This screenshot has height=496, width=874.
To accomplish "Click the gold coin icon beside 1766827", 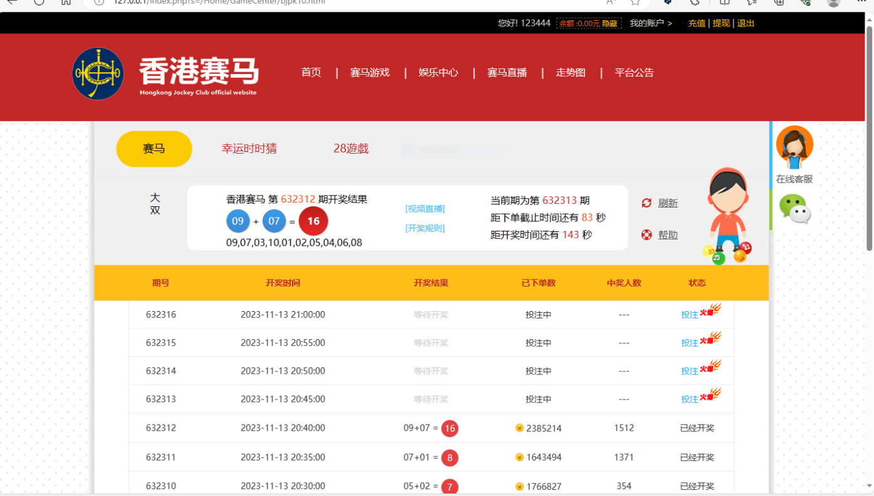I will click(519, 486).
